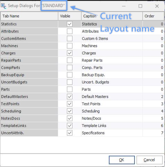Click the Specifications order value 7
The width and height of the screenshot is (165, 167).
tap(153, 133)
